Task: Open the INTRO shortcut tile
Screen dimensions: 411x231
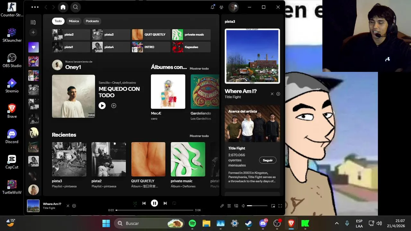Action: pyautogui.click(x=151, y=47)
